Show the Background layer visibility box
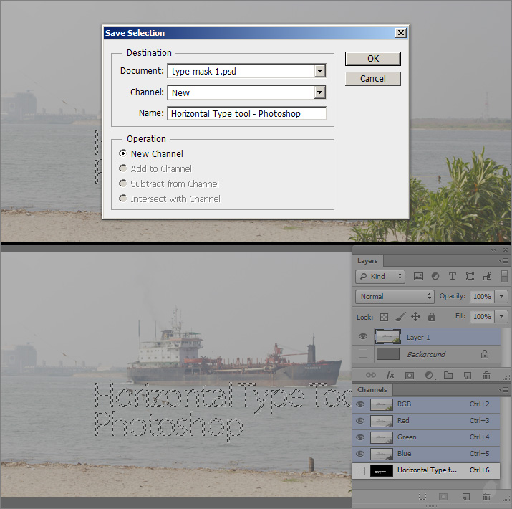Viewport: 512px width, 509px height. tap(363, 354)
